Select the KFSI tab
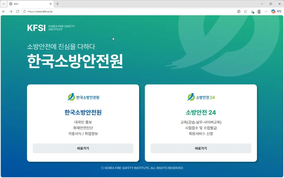Screen dimensions: 284x178 coord(31,4)
